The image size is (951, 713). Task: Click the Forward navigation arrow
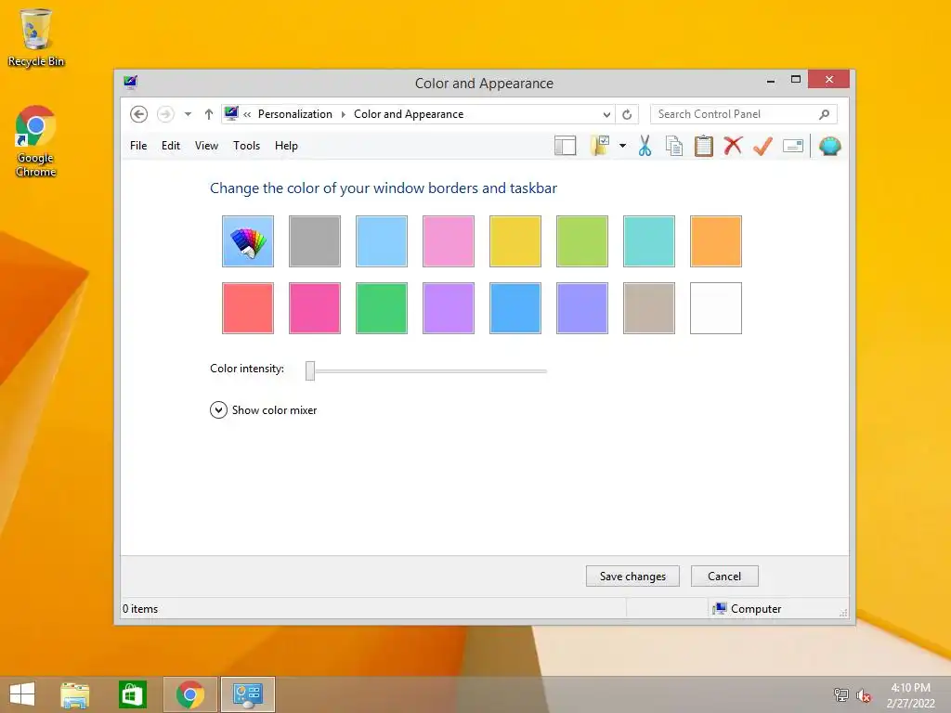point(165,114)
